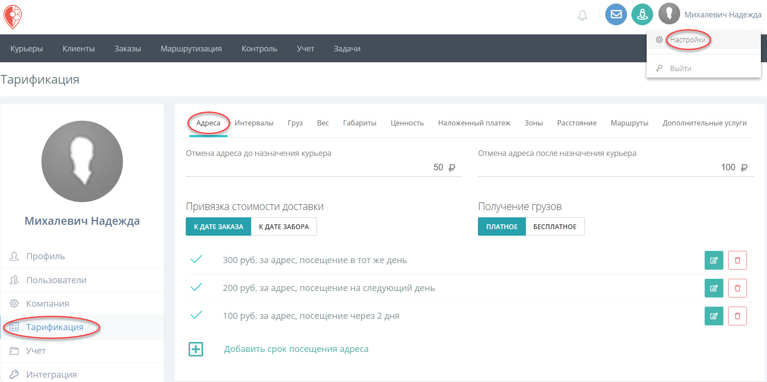
Task: Open Задачи in main navigation
Action: tap(347, 48)
